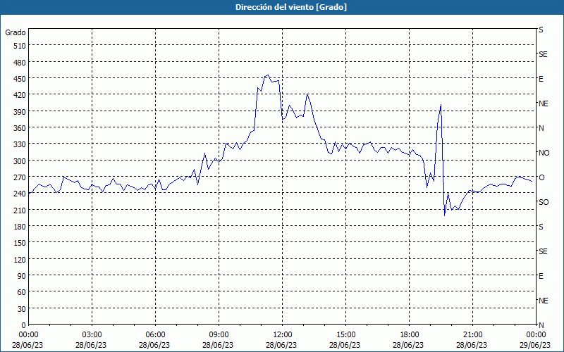
Task: Select the 240 degree axis label
Action: pyautogui.click(x=20, y=194)
